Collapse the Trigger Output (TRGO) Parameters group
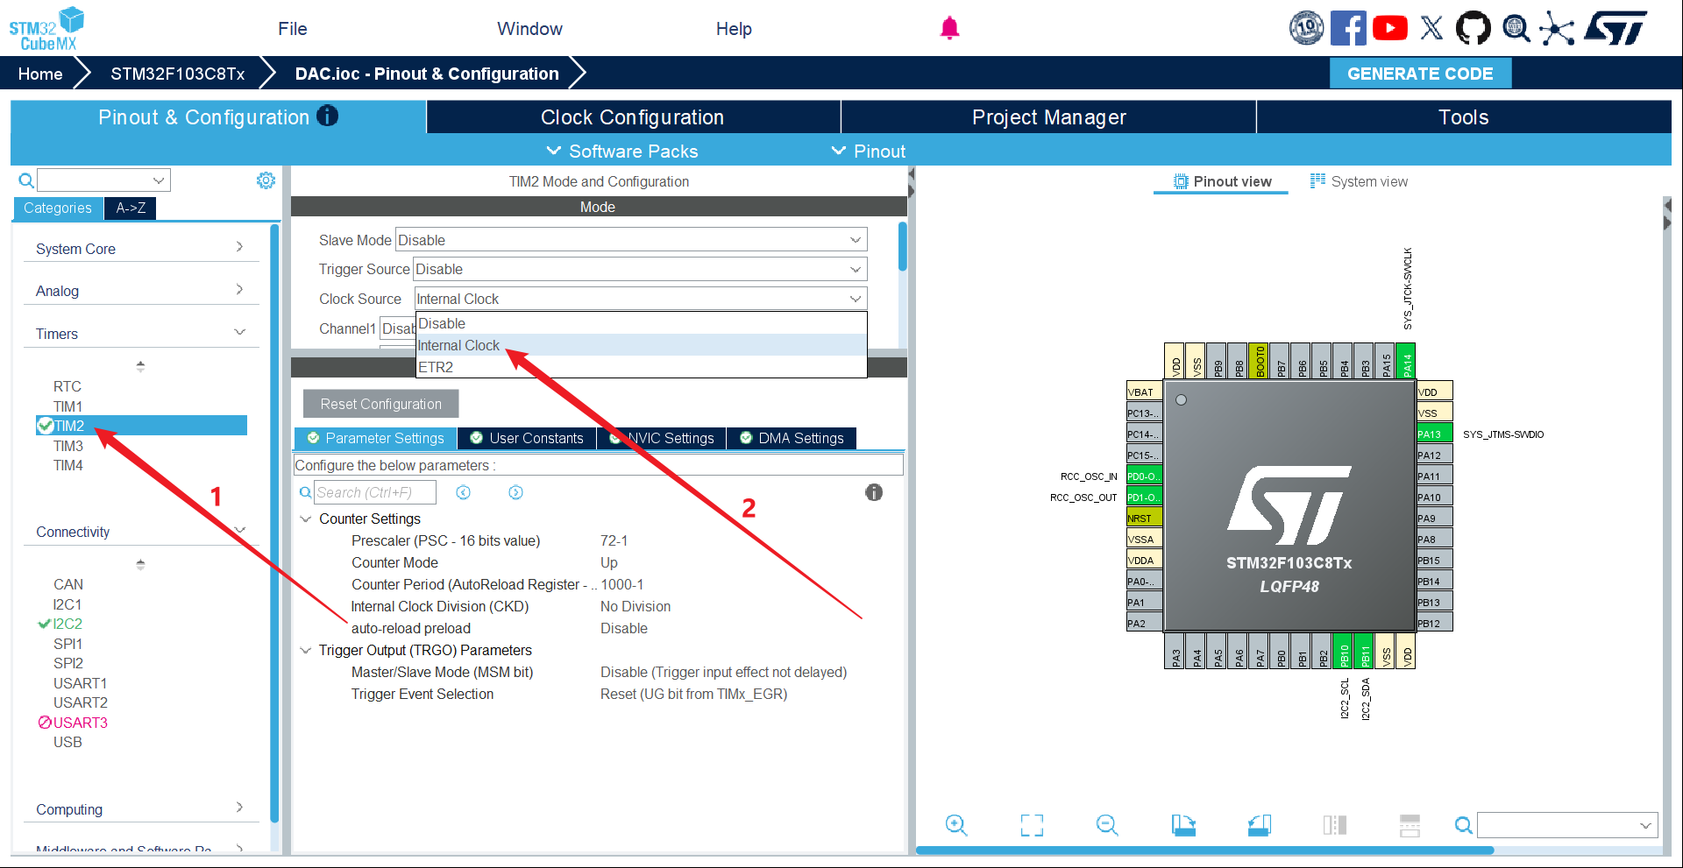Screen dimensions: 1683x868 (x=306, y=650)
